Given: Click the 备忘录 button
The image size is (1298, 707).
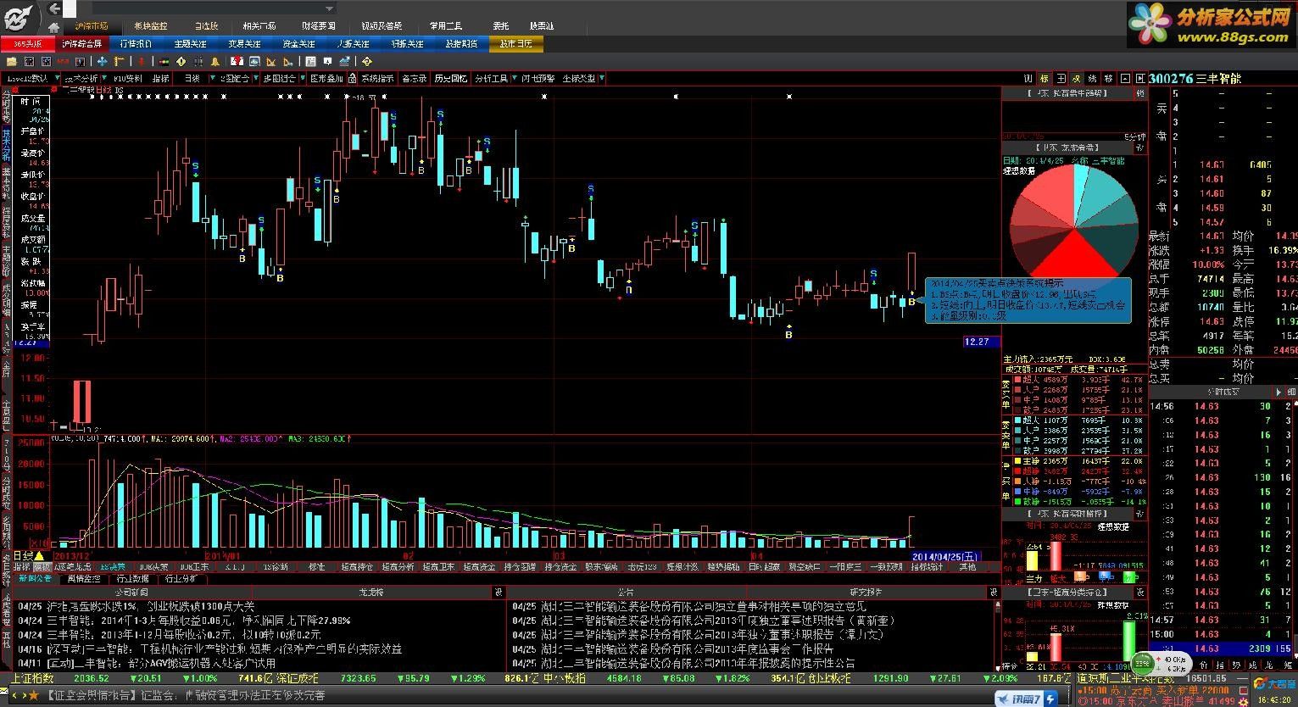Looking at the screenshot, I should click(x=415, y=78).
